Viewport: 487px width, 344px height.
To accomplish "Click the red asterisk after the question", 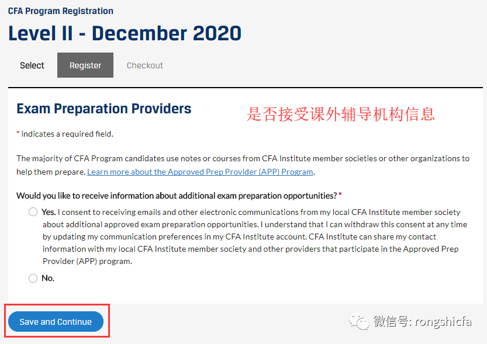I will pyautogui.click(x=340, y=194).
